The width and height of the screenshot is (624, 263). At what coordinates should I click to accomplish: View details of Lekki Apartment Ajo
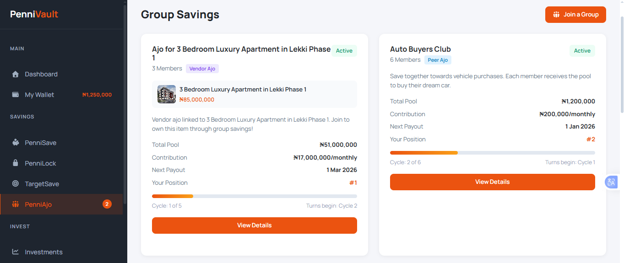254,225
